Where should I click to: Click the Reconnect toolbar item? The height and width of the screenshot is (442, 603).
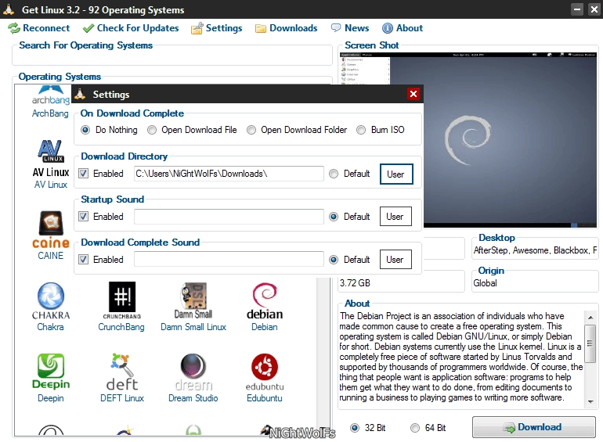coord(39,28)
